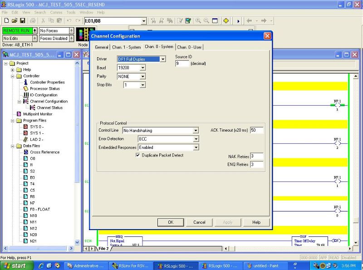The width and height of the screenshot is (363, 270).
Task: Collapse the Data Files folder
Action: tap(13, 146)
